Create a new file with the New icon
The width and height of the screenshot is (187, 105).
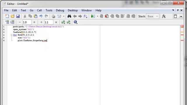[7, 16]
